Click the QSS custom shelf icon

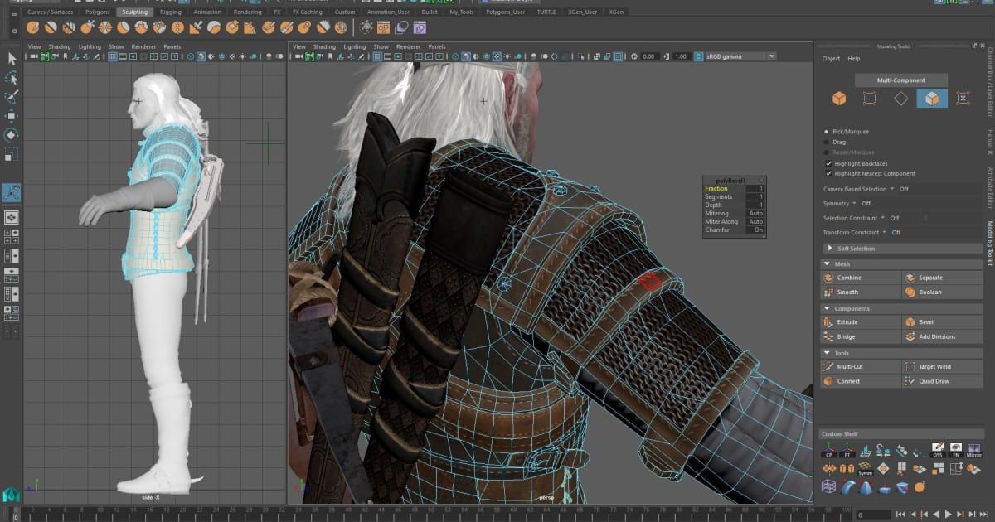[937, 450]
